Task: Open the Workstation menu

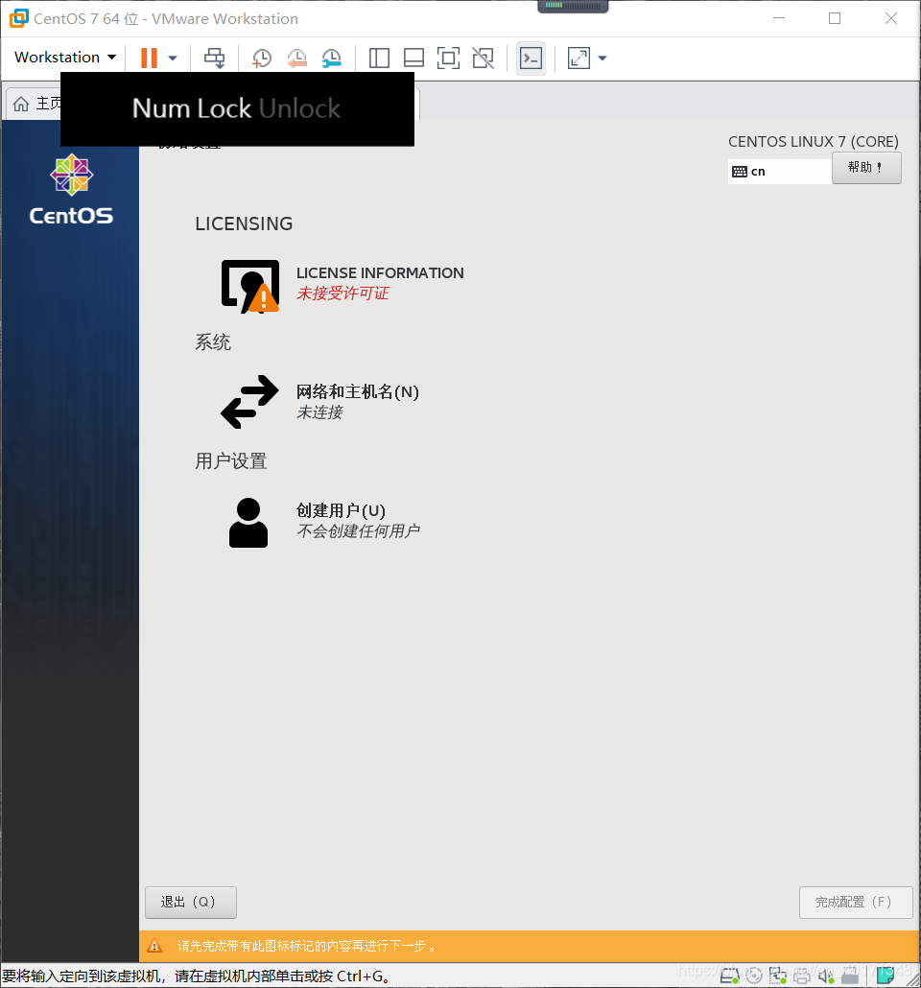Action: tap(65, 58)
